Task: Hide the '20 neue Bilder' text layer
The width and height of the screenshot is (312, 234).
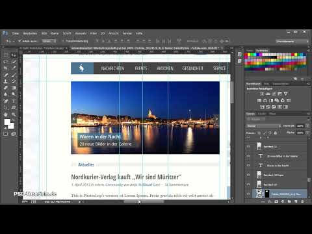Action: 248,156
